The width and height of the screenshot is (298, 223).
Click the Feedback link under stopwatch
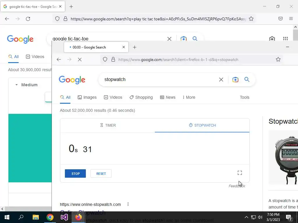(x=237, y=186)
